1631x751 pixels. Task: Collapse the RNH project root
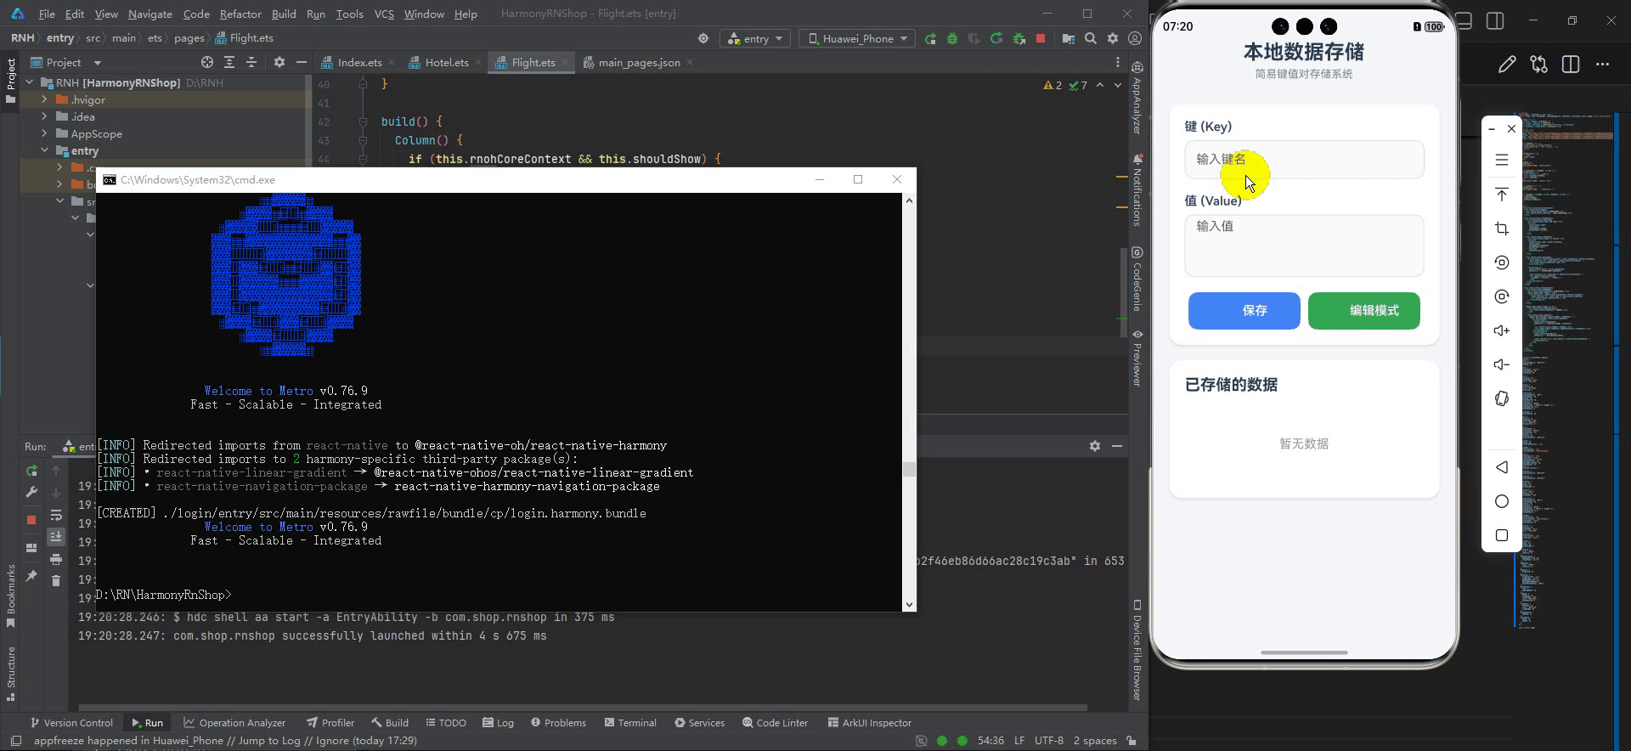tap(30, 82)
